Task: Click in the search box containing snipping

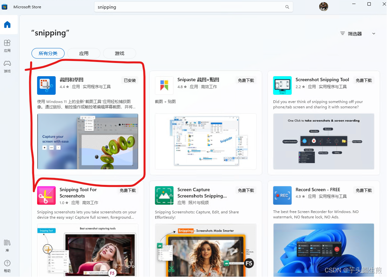Action: (193, 7)
